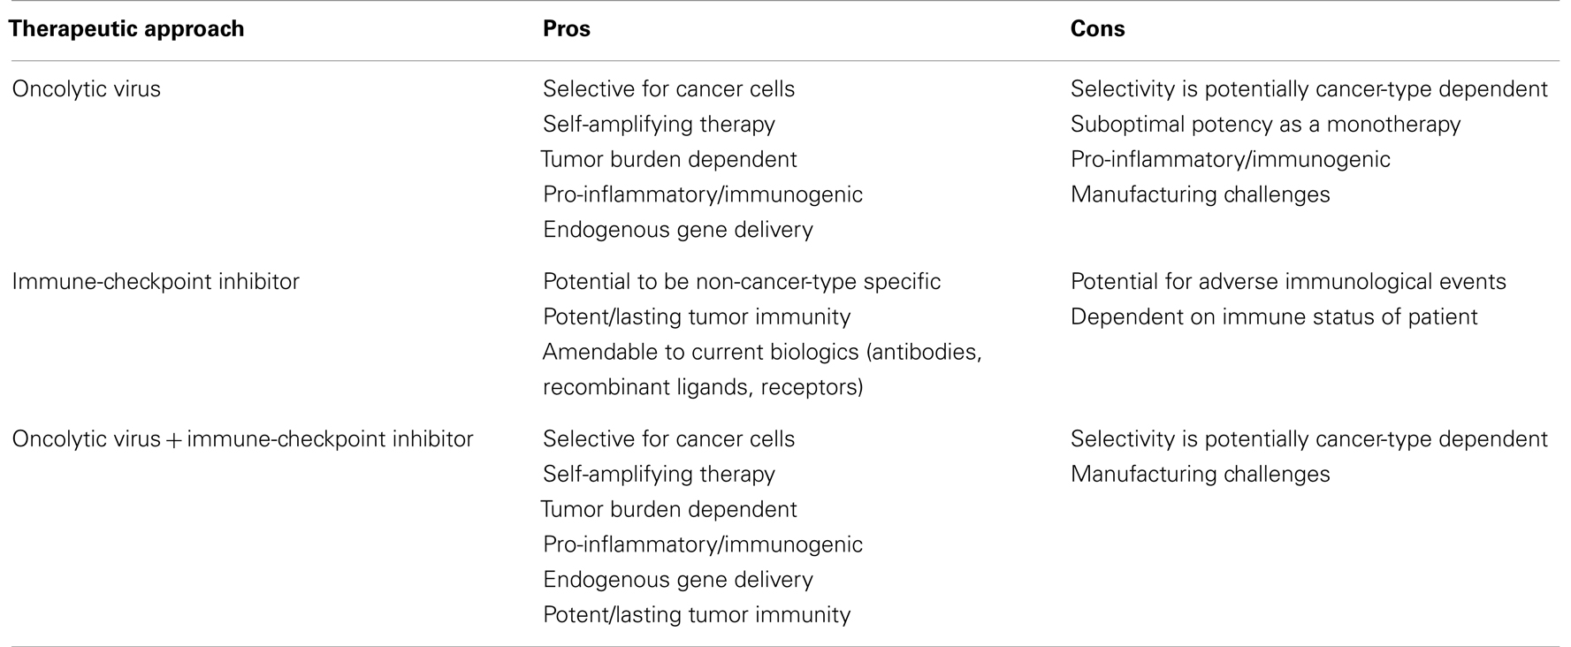The image size is (1571, 647).
Task: Click 'recombinant ligands, receptors)' line
Action: [x=703, y=387]
